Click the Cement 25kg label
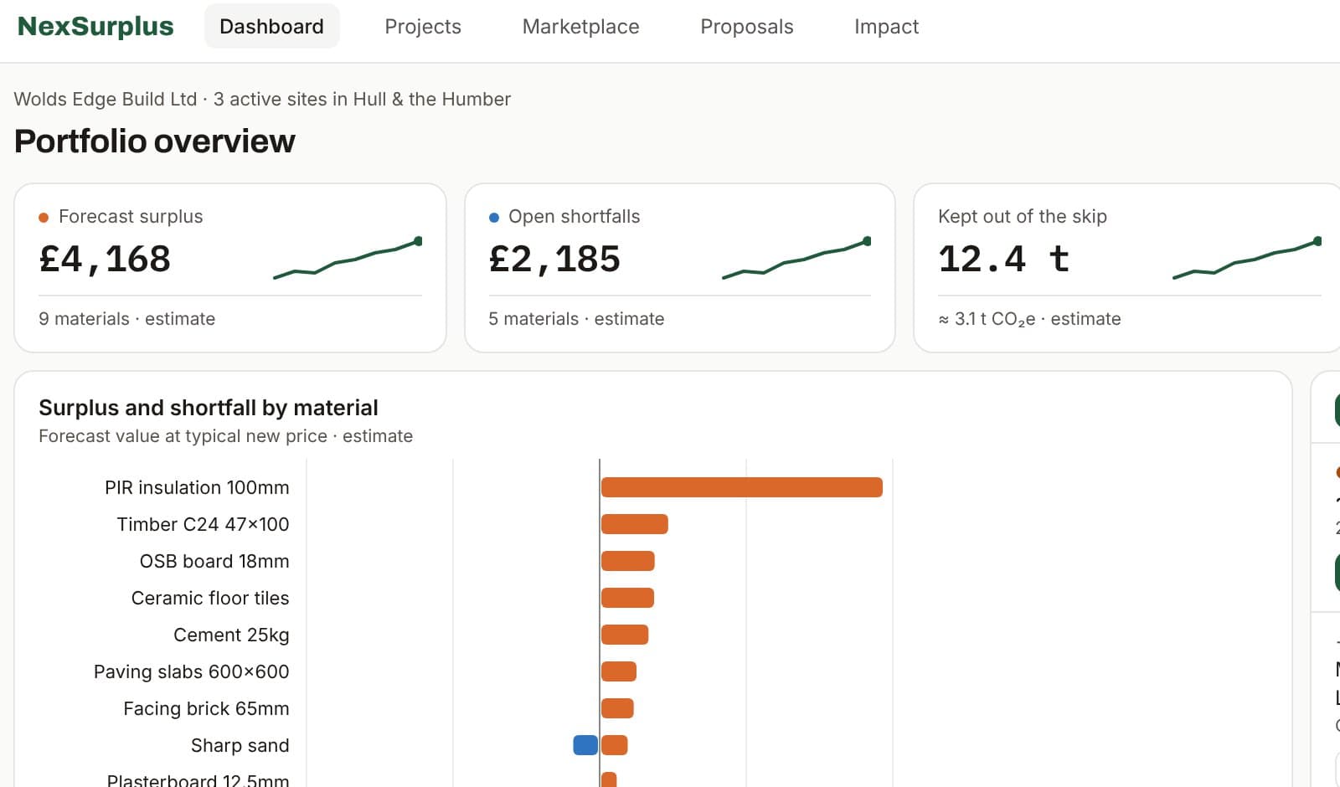The image size is (1340, 787). click(x=231, y=635)
